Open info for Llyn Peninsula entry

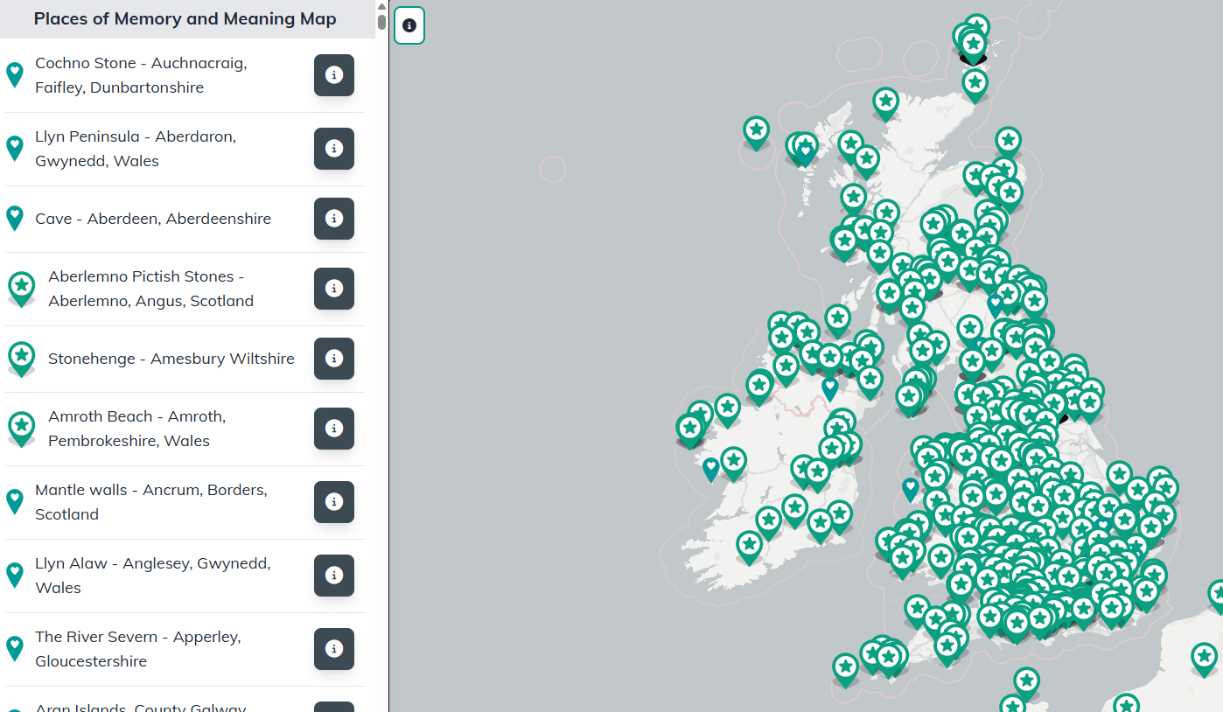click(333, 149)
